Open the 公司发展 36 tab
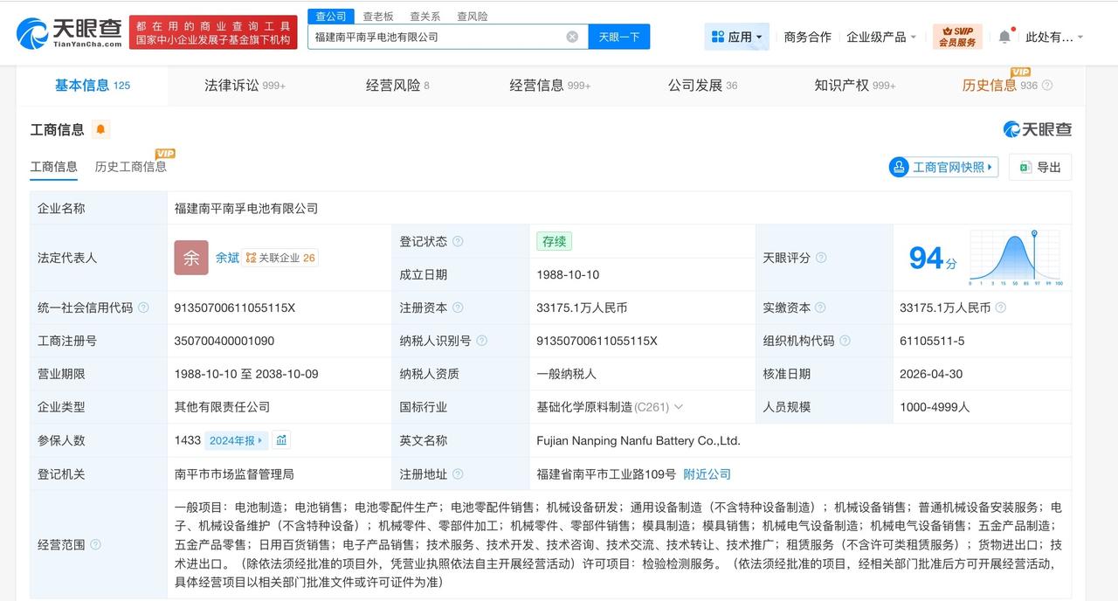Screen dimensions: 1118x601 pyautogui.click(x=703, y=86)
